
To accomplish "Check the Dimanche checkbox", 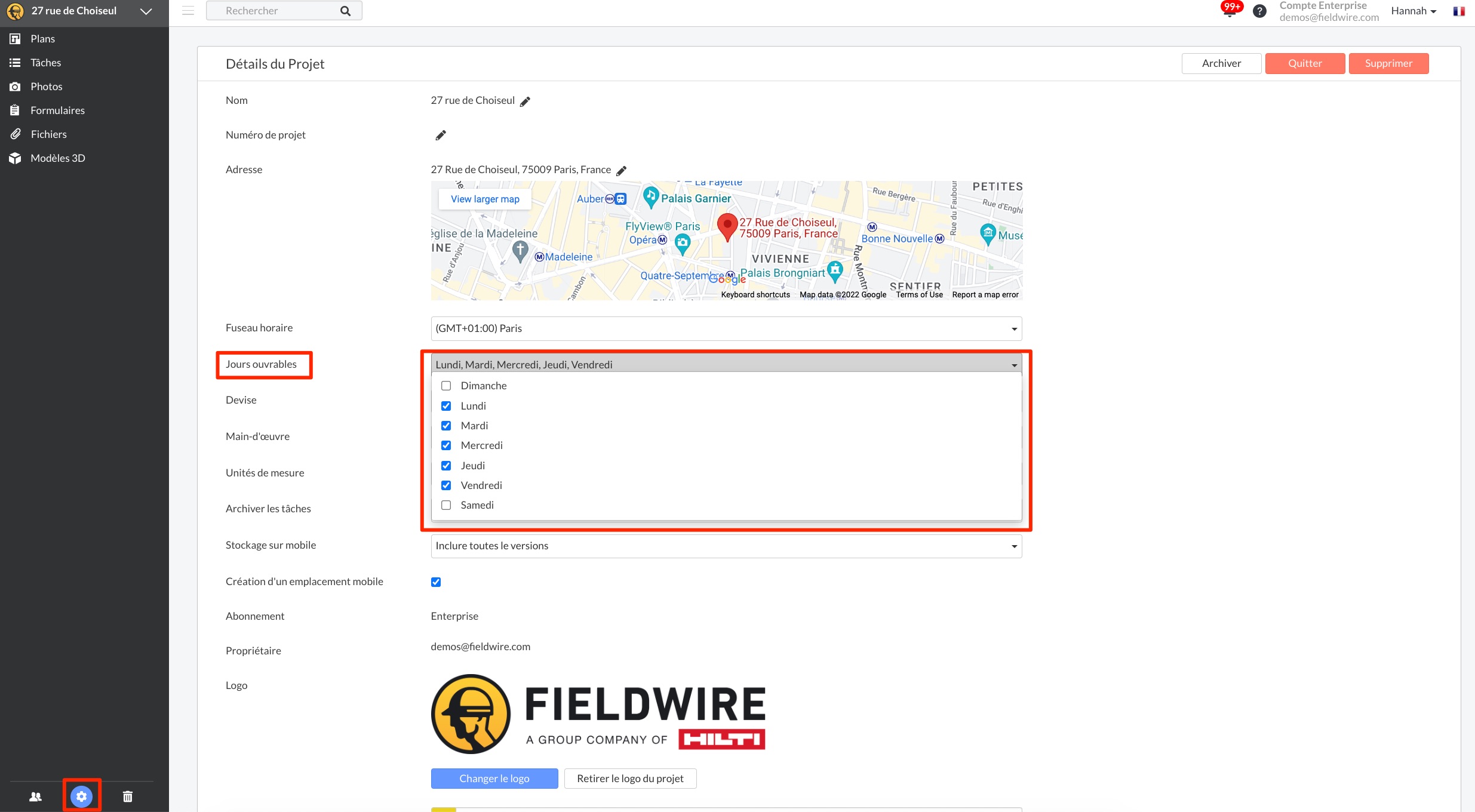I will (x=446, y=386).
